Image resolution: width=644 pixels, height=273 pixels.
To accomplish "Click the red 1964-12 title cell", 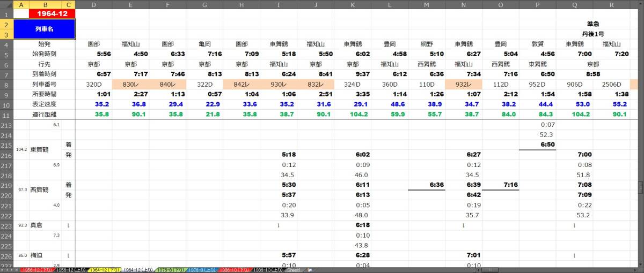I will tap(52, 13).
